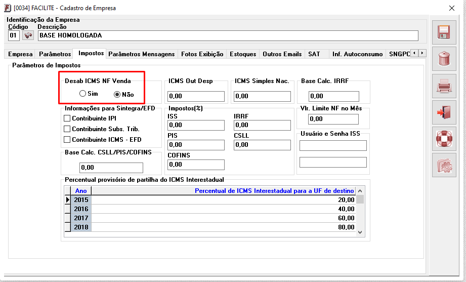Tick Contribuinte ICMS - EFD checkbox

coord(67,140)
